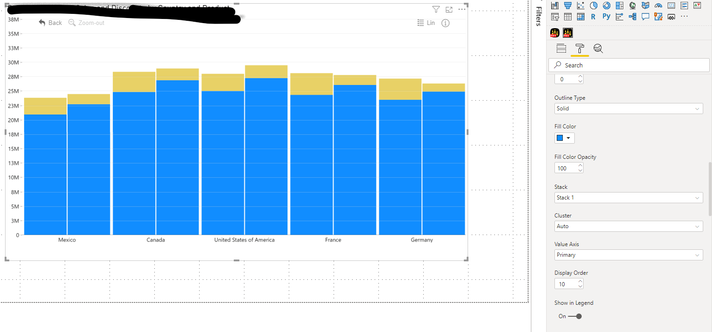The width and height of the screenshot is (712, 332).
Task: Insert a donut chart visual
Action: [607, 6]
